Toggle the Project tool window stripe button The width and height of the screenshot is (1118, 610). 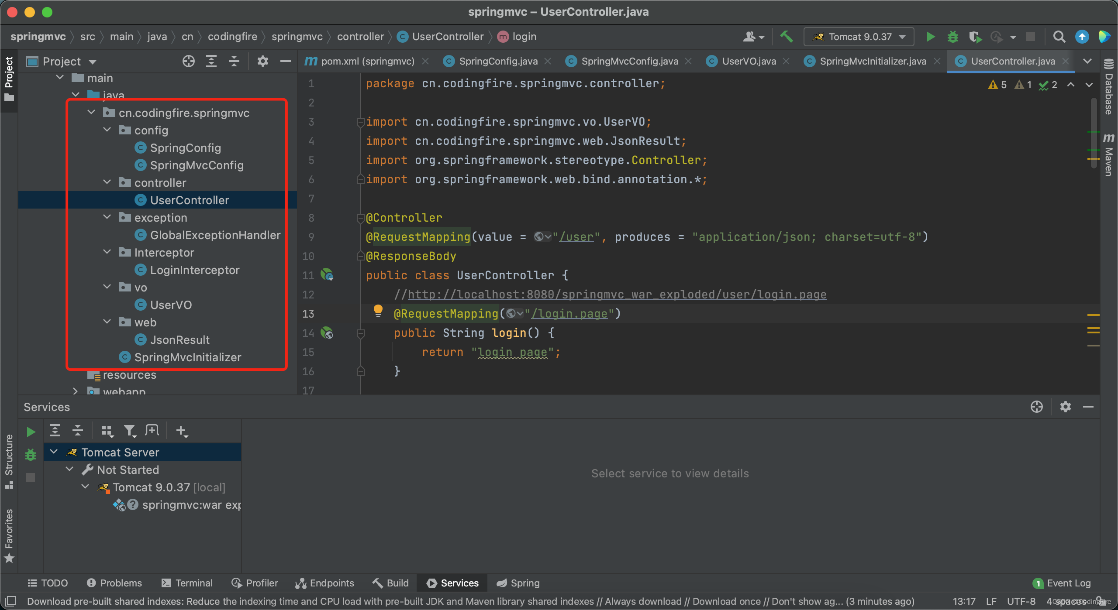9,79
